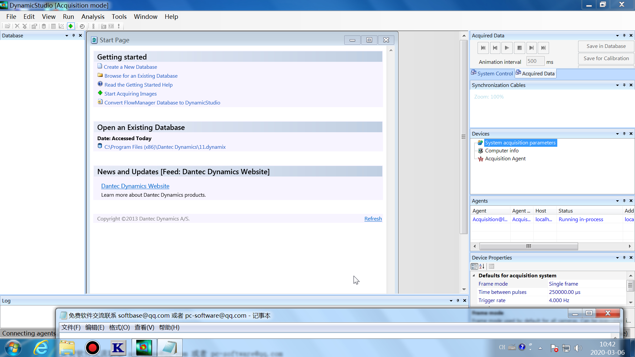Skip to first frame in Acquired Data

(x=483, y=48)
